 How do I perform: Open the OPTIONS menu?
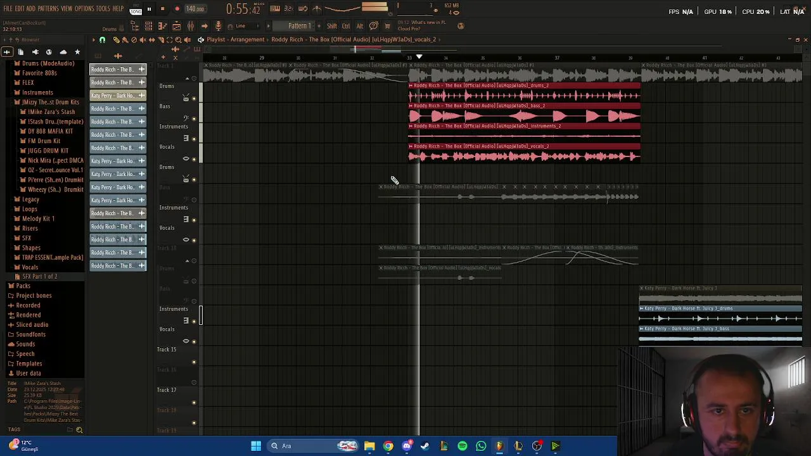point(84,9)
